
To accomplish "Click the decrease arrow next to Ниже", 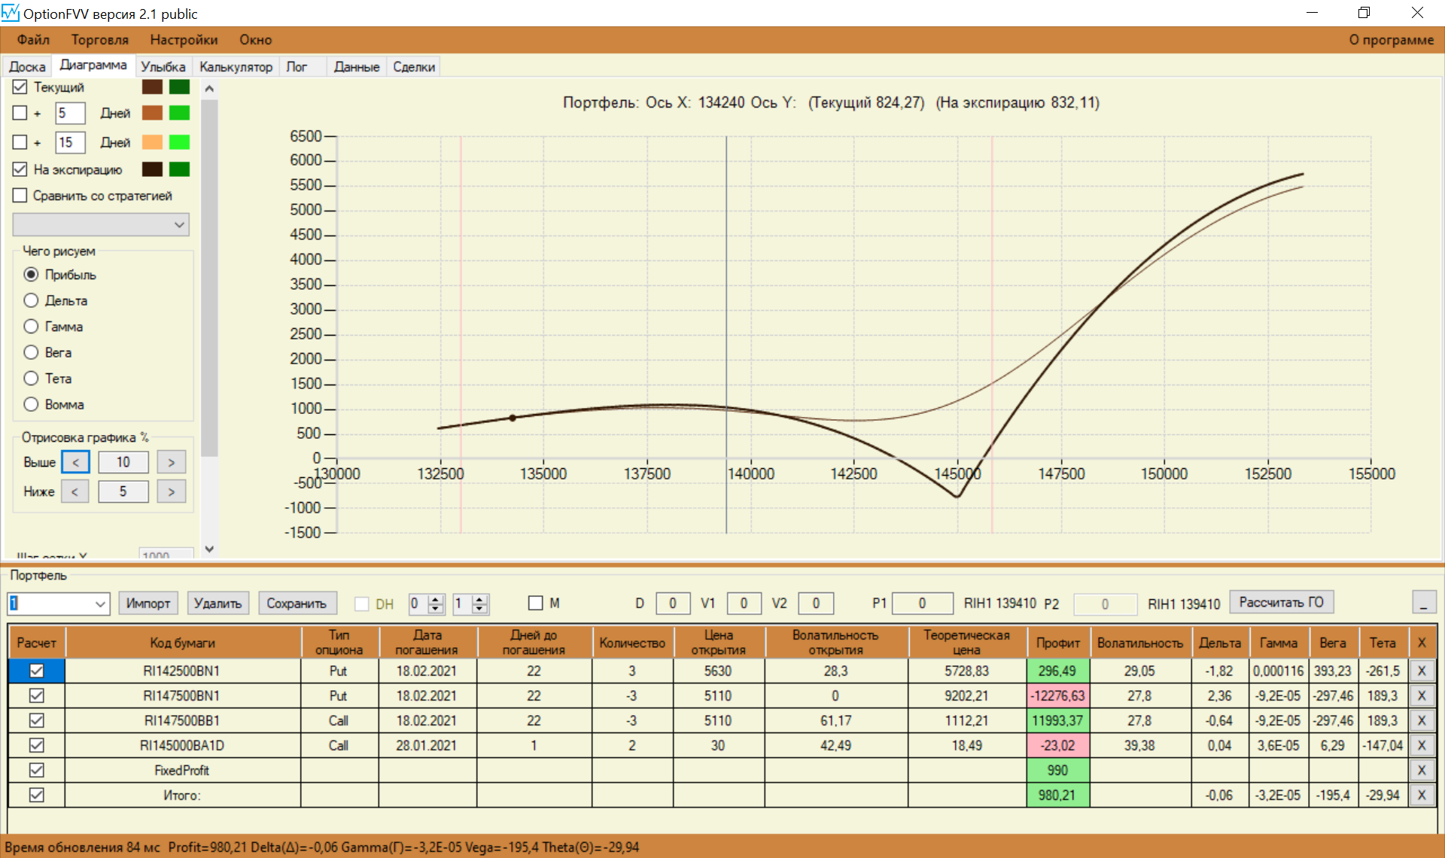I will pyautogui.click(x=75, y=491).
